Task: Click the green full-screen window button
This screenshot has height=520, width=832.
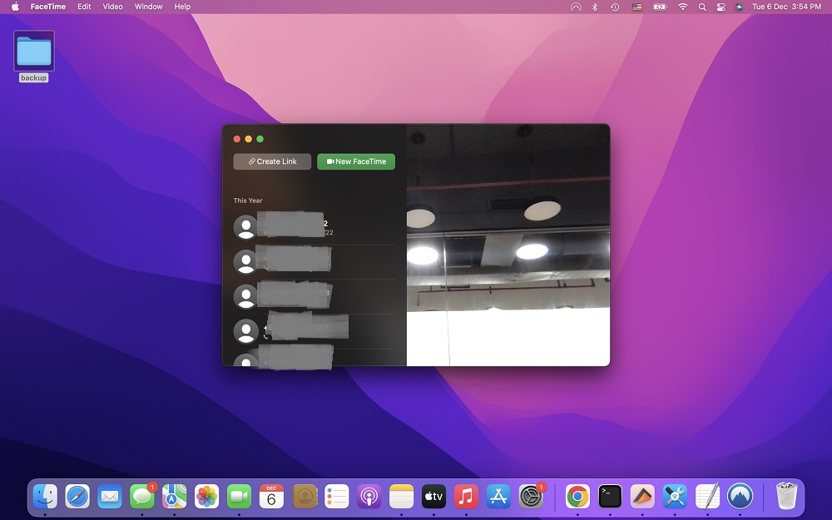Action: tap(260, 139)
